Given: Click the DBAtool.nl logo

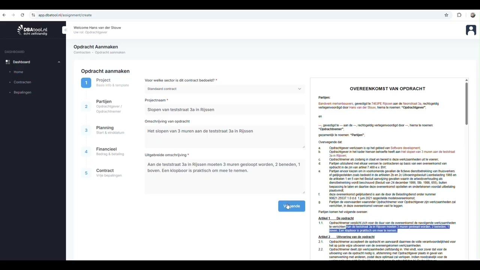Looking at the screenshot, I should (32, 30).
